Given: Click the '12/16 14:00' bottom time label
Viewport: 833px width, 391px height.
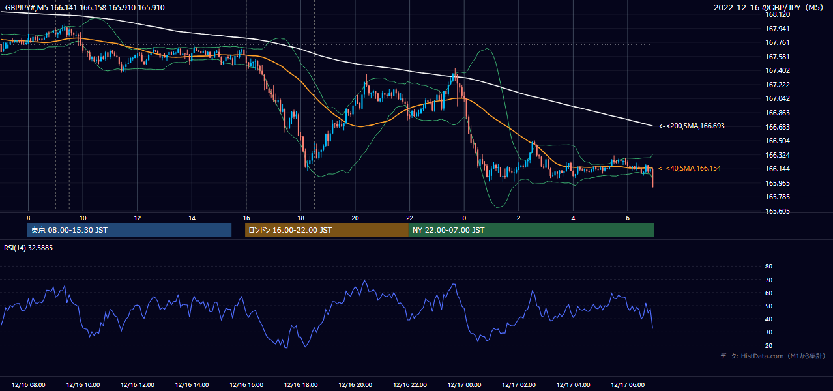Looking at the screenshot, I should 192,385.
